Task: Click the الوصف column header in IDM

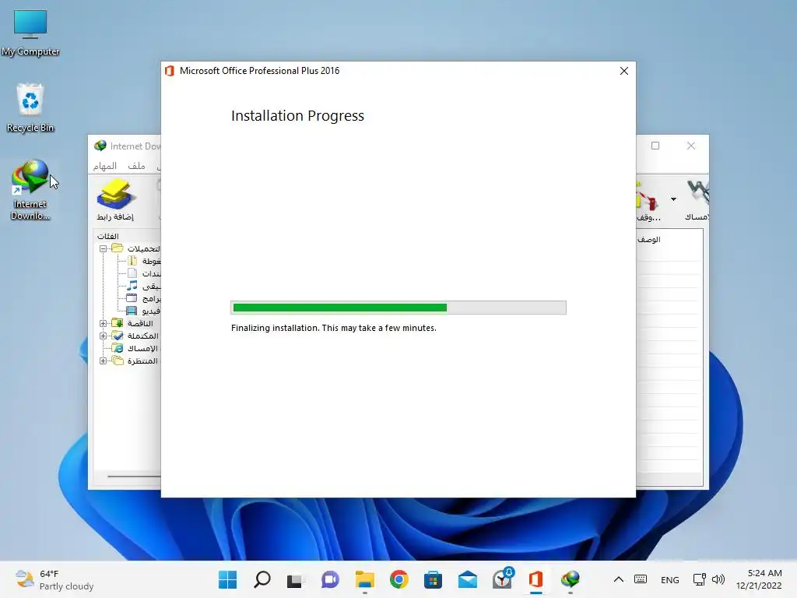Action: pos(649,240)
